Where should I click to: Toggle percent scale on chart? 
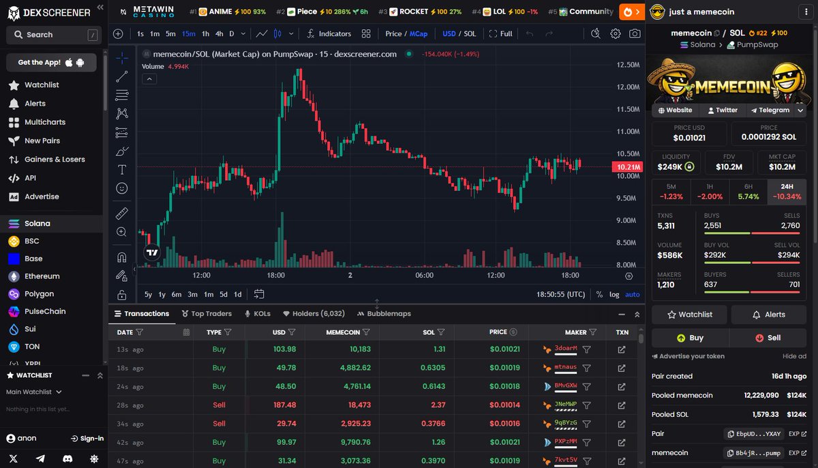(x=599, y=294)
